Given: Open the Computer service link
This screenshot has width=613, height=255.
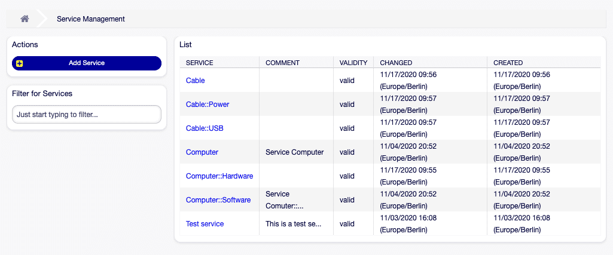Looking at the screenshot, I should [x=202, y=152].
